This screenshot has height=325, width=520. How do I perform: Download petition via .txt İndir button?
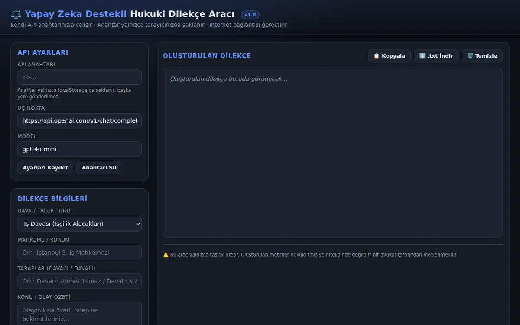point(436,56)
